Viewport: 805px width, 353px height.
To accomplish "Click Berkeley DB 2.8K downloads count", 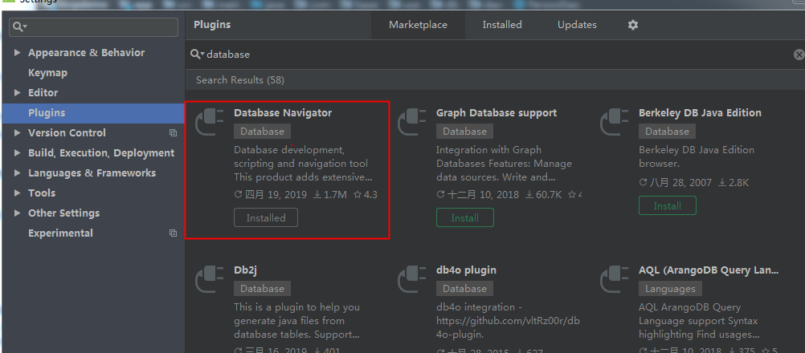I will coord(734,182).
